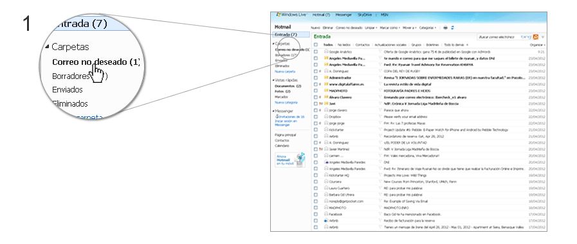
Task: Click the Eliminar toolbar button
Action: (x=327, y=28)
